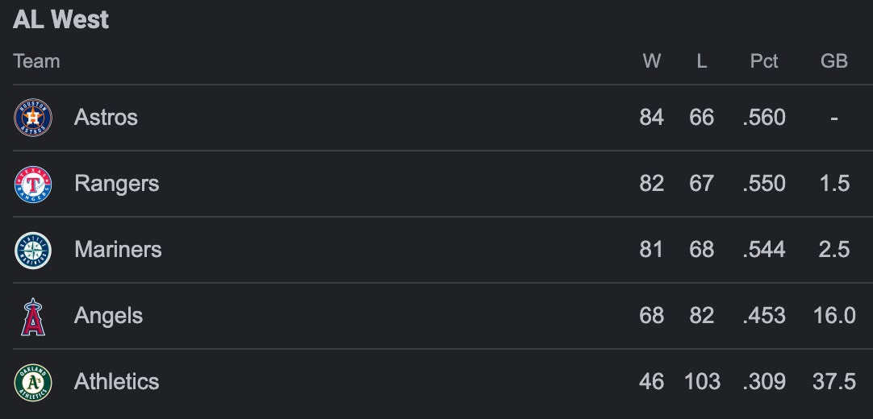Viewport: 873px width, 419px height.
Task: Click the Seattle Mariners logo icon
Action: coord(33,250)
